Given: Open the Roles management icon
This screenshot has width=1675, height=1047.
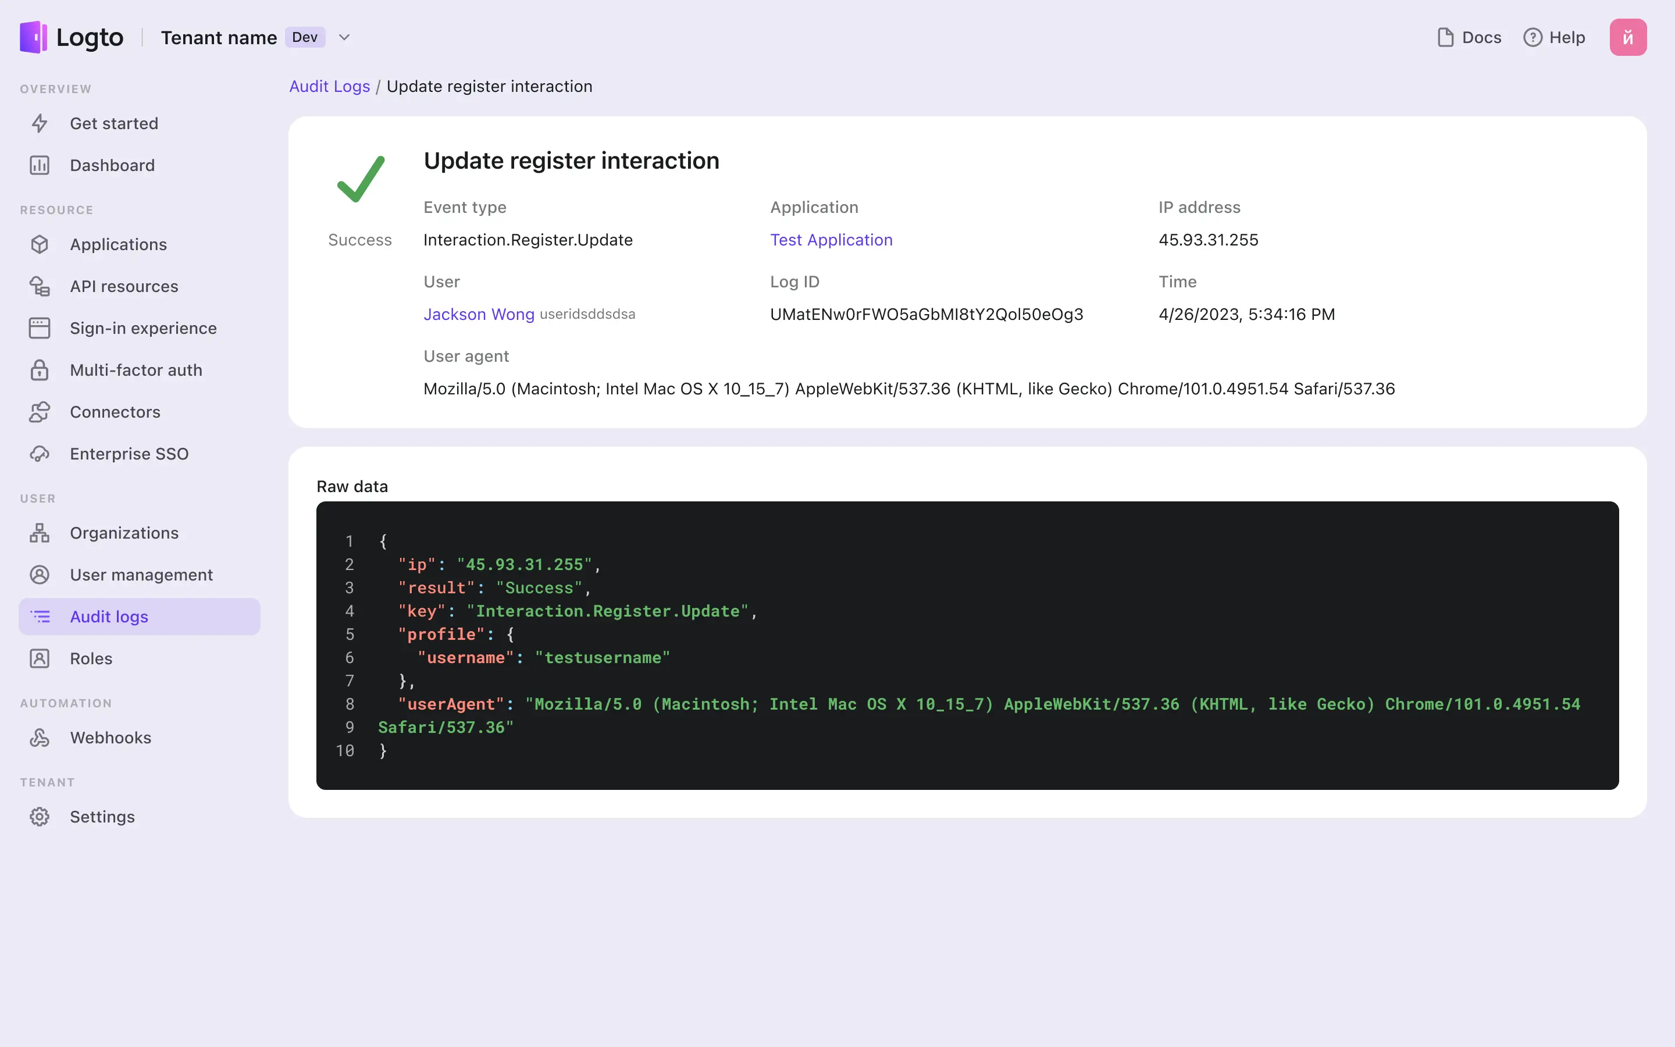Looking at the screenshot, I should click(x=40, y=657).
